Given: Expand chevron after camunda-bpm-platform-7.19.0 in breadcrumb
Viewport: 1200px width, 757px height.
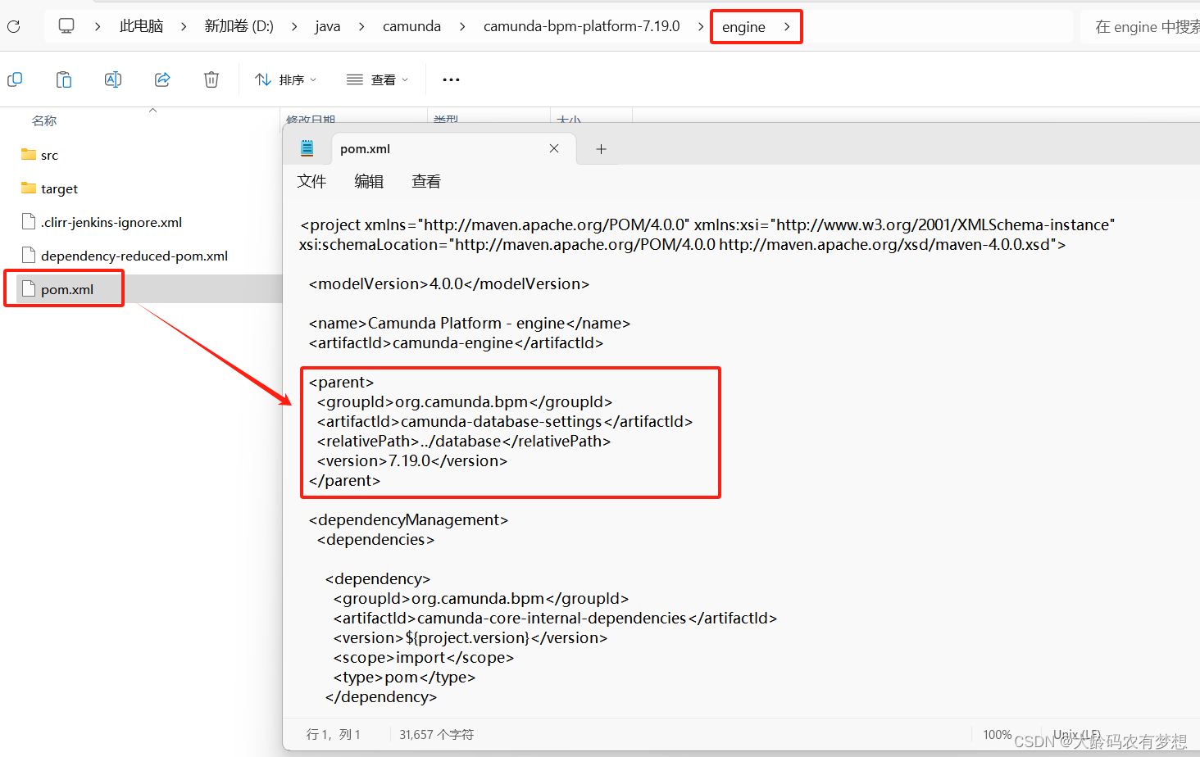Looking at the screenshot, I should 701,26.
